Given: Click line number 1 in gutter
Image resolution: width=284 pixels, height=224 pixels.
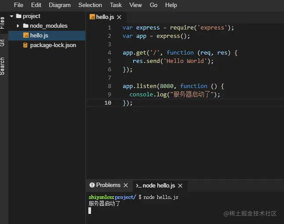Looking at the screenshot, I should click(109, 28).
